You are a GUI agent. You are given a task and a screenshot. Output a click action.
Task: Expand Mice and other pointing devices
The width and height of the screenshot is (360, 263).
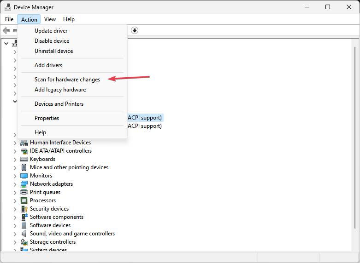(15, 168)
